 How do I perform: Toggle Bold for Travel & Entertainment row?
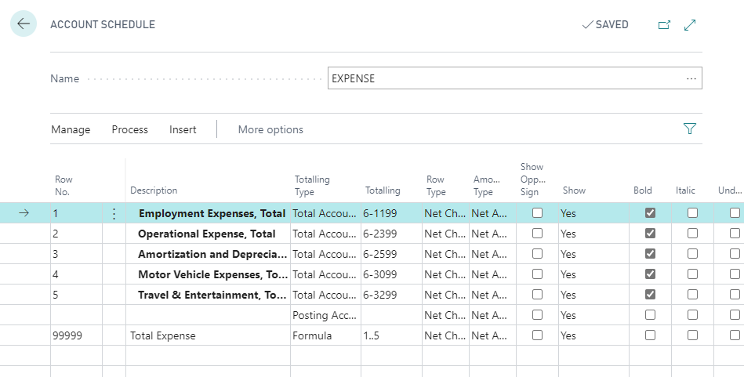tap(650, 295)
